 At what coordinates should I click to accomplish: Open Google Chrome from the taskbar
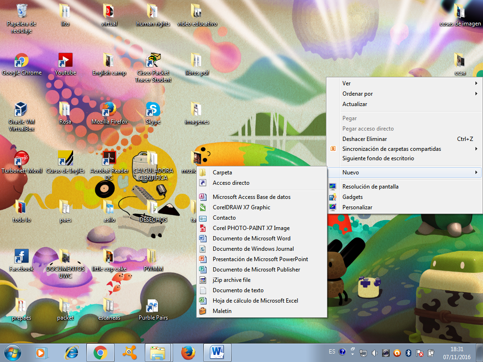pyautogui.click(x=100, y=352)
